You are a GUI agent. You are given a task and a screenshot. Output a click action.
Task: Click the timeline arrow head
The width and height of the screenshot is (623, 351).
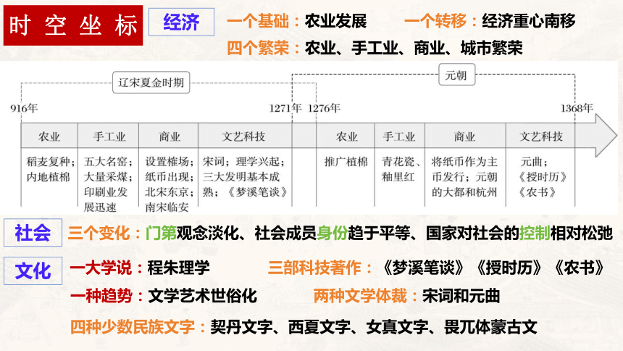606,136
